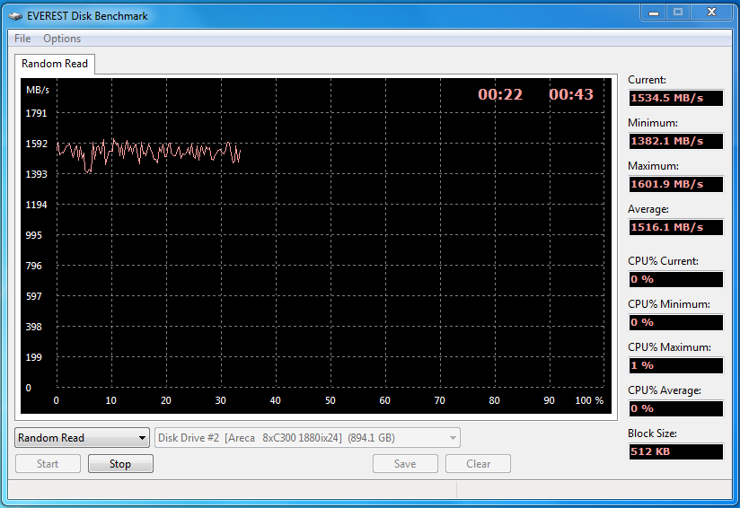Click the elapsed time 00:22 readout

[500, 94]
